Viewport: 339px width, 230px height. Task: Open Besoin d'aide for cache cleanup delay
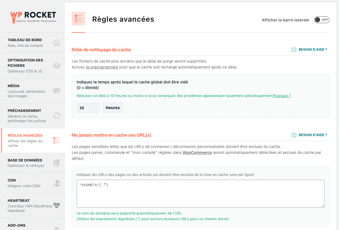tap(309, 50)
